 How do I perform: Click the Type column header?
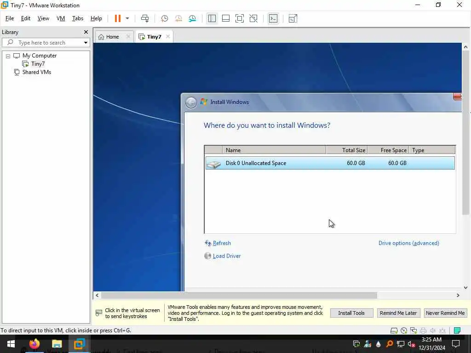(x=432, y=150)
